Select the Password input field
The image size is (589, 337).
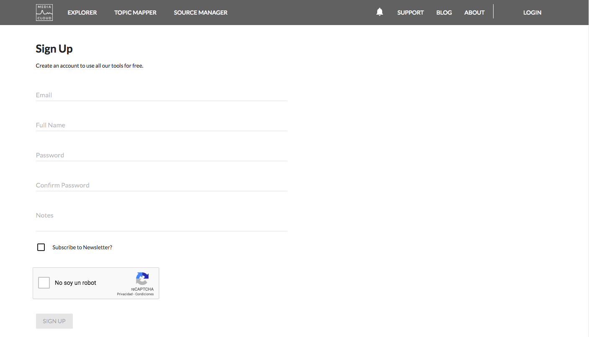(x=161, y=155)
